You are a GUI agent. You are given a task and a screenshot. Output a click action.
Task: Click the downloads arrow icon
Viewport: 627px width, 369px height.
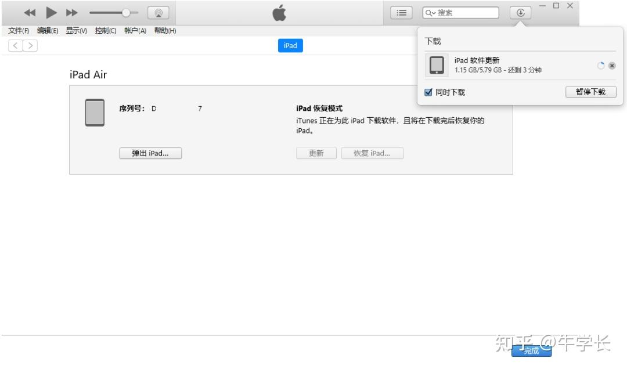[520, 13]
